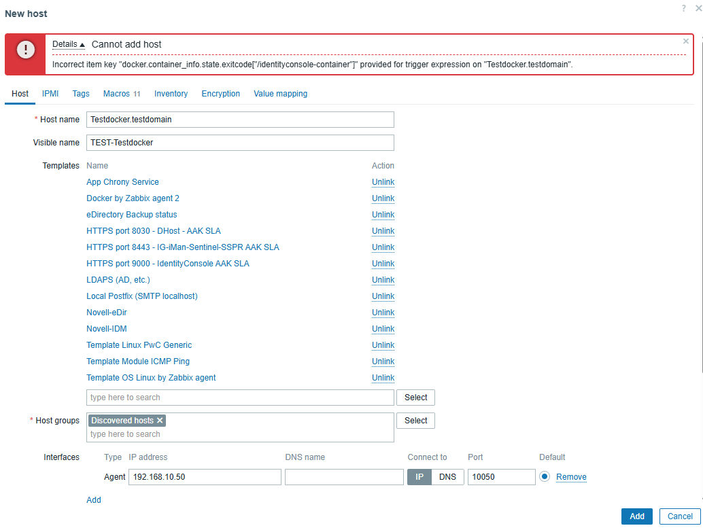Focus the Host name input field

[240, 120]
